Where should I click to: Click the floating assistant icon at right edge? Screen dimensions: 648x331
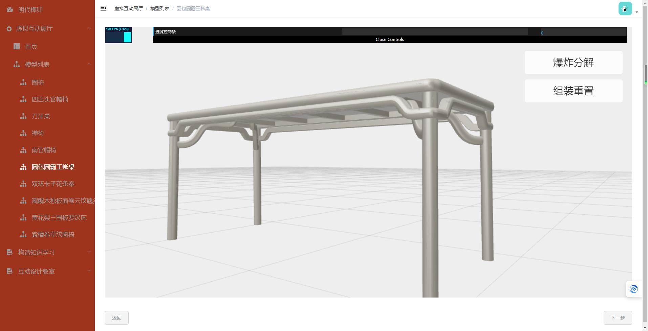point(633,289)
